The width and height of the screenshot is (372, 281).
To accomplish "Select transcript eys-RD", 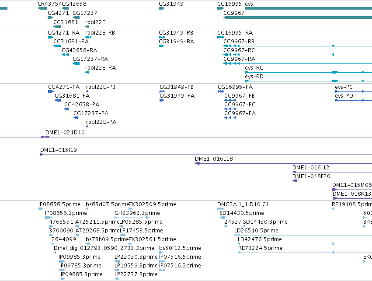I will (254, 77).
